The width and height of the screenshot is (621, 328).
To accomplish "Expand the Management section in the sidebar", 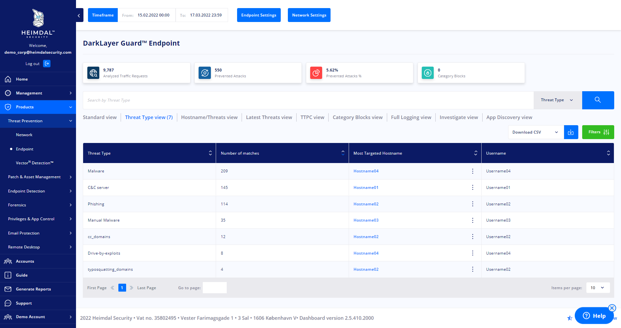I will tap(71, 93).
